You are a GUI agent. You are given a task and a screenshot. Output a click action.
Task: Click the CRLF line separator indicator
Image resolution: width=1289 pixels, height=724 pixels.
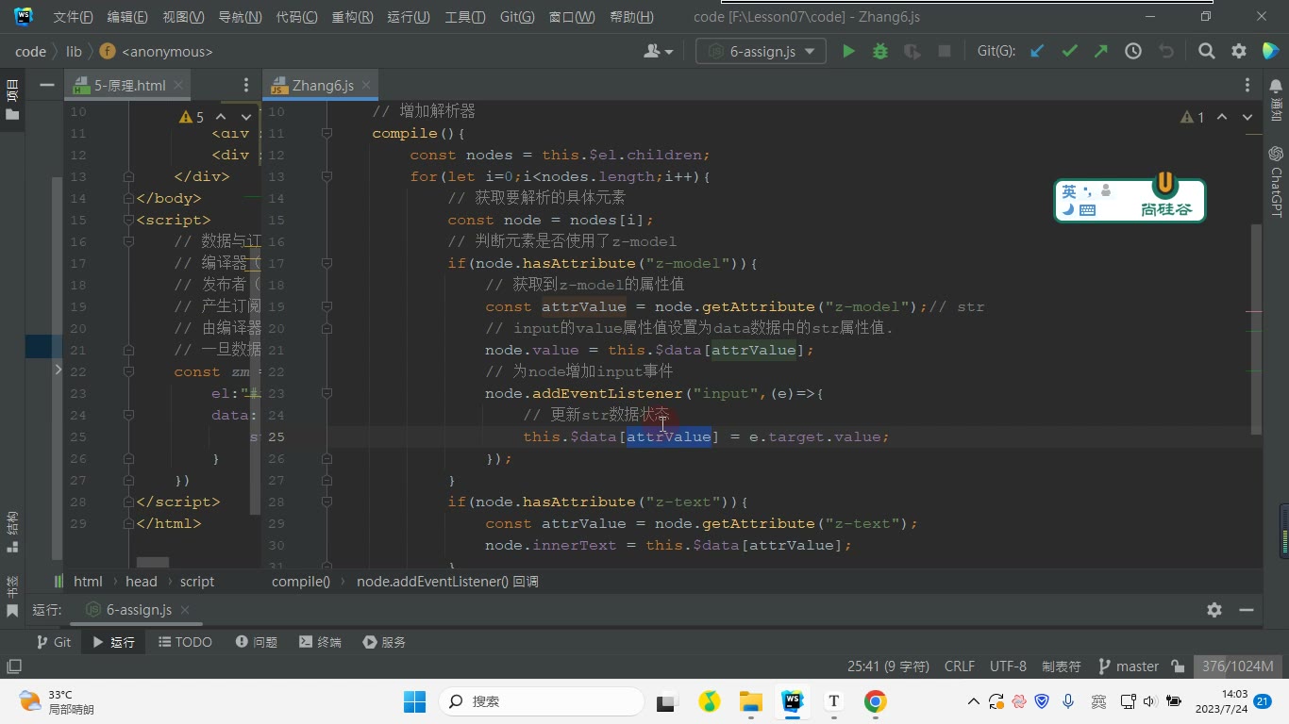click(960, 666)
